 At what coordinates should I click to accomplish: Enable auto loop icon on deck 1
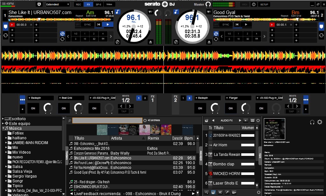click(x=62, y=34)
